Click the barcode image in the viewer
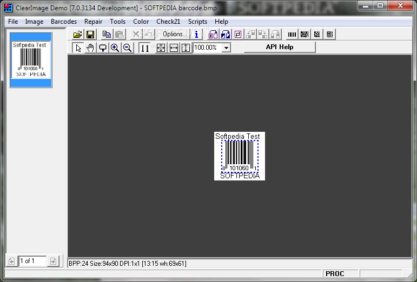417x282 pixels. (240, 156)
